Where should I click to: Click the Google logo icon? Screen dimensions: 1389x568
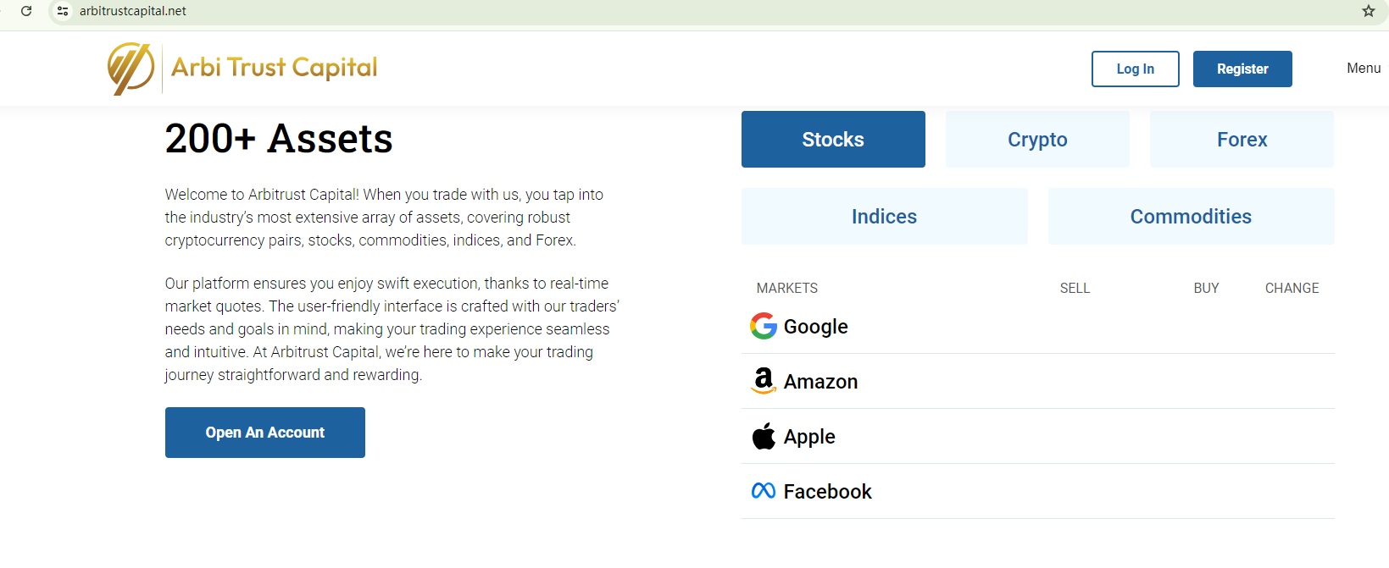point(764,326)
